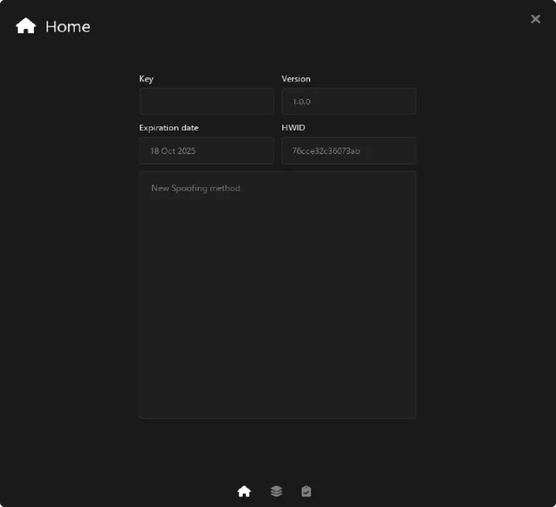Screen dimensions: 556x507
Task: Open the clipboard checkmark page icon
Action: (307, 491)
